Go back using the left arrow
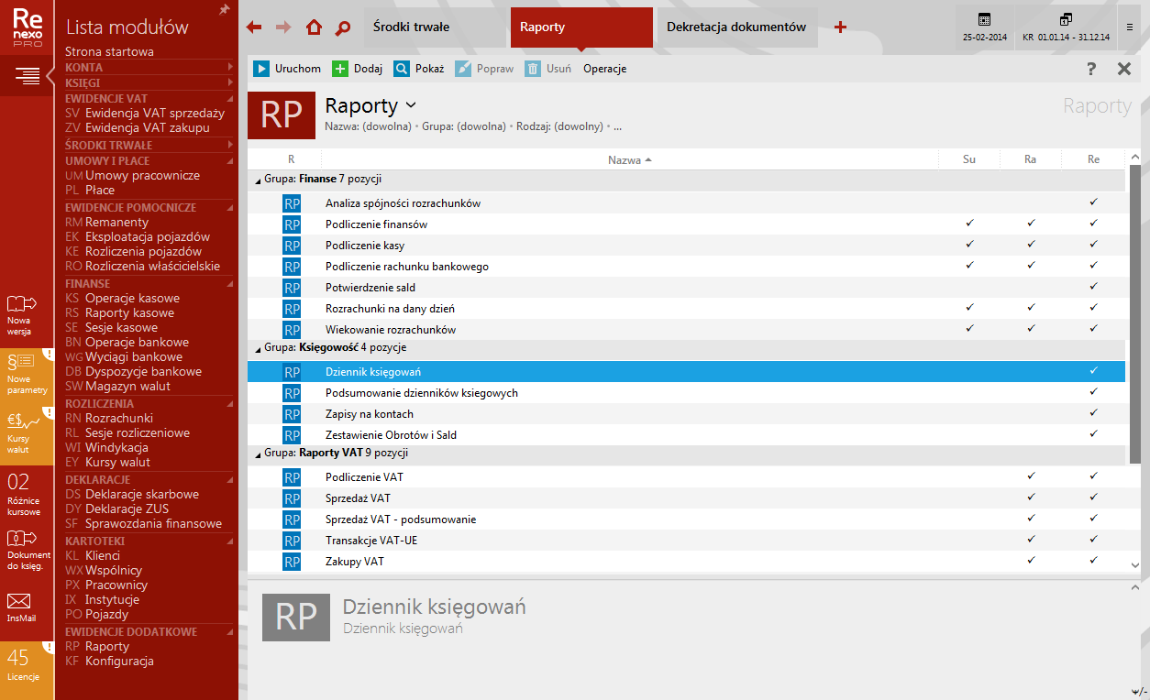Screen dimensions: 1150x700 tap(255, 27)
